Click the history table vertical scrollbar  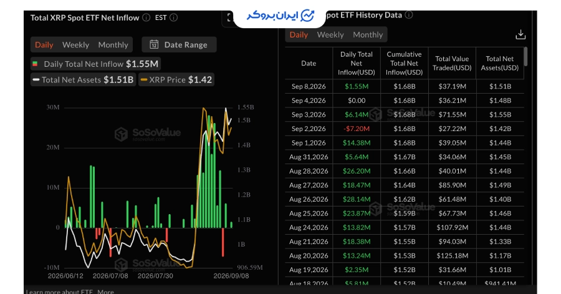(525, 57)
